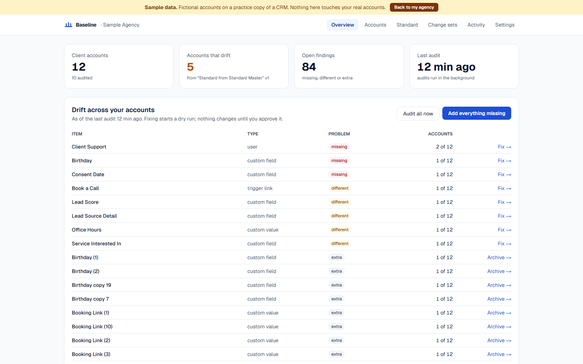Click the different badge for Book a Call
The image size is (583, 364).
(x=340, y=188)
